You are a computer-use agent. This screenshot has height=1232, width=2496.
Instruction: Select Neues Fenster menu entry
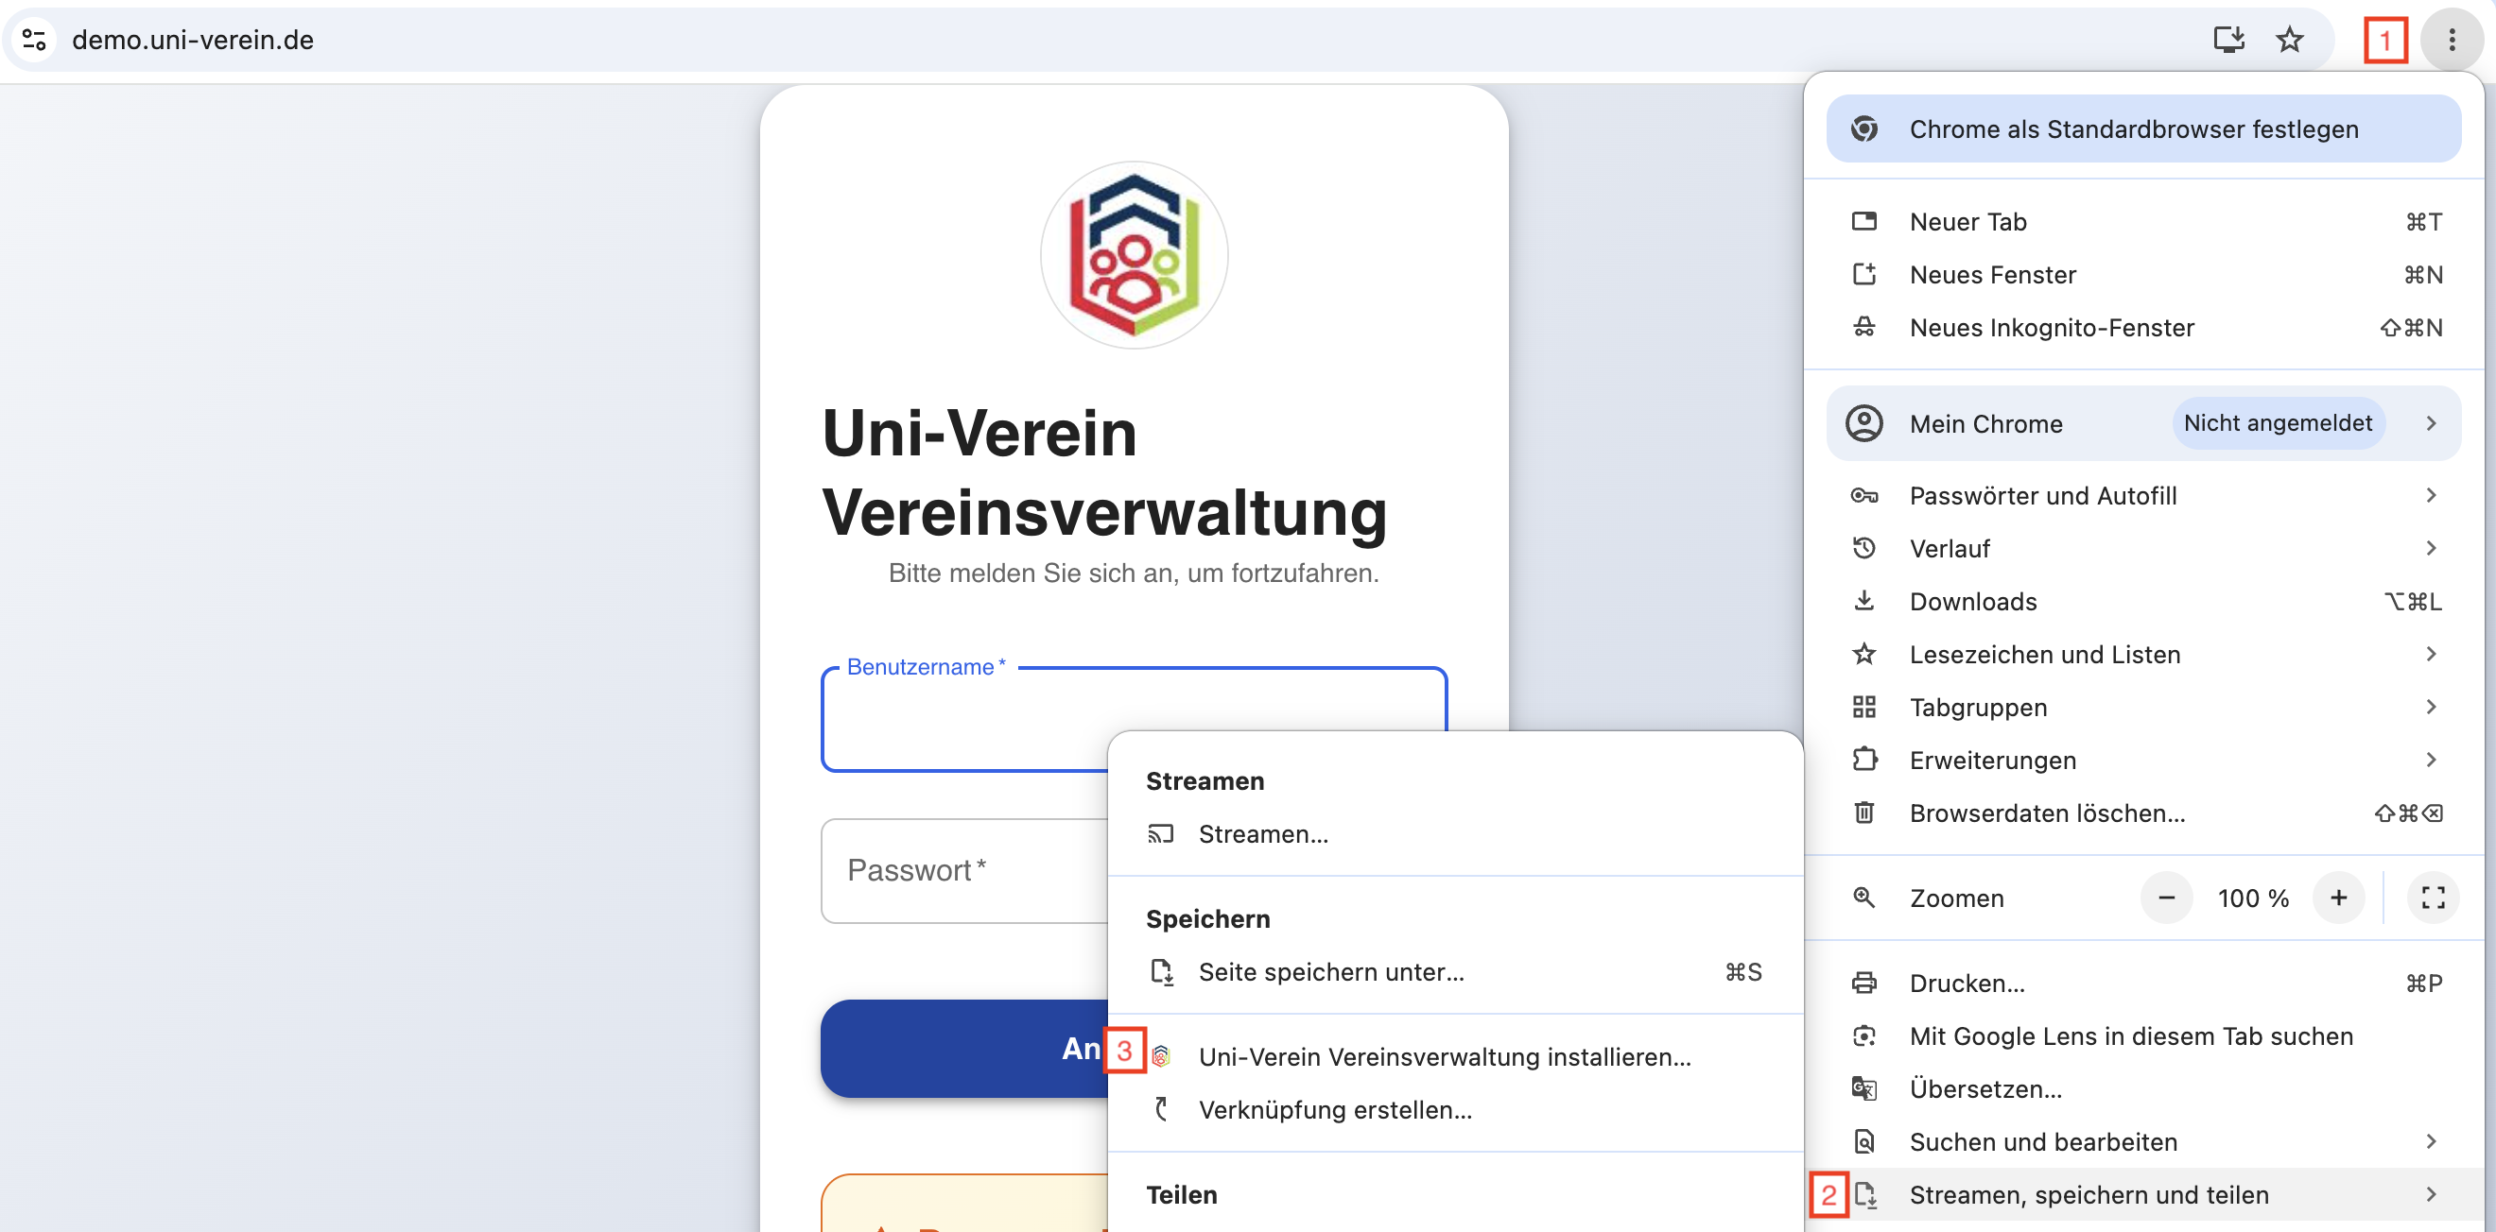click(2143, 274)
